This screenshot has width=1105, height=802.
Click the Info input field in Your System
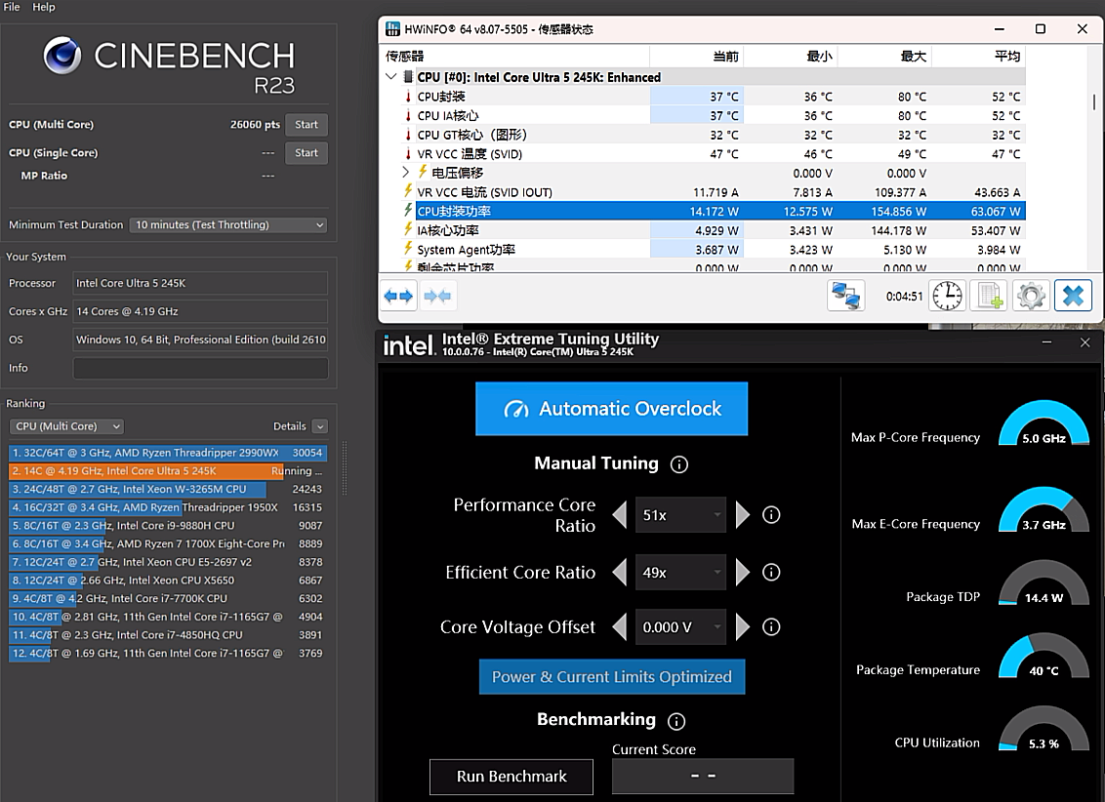(200, 368)
